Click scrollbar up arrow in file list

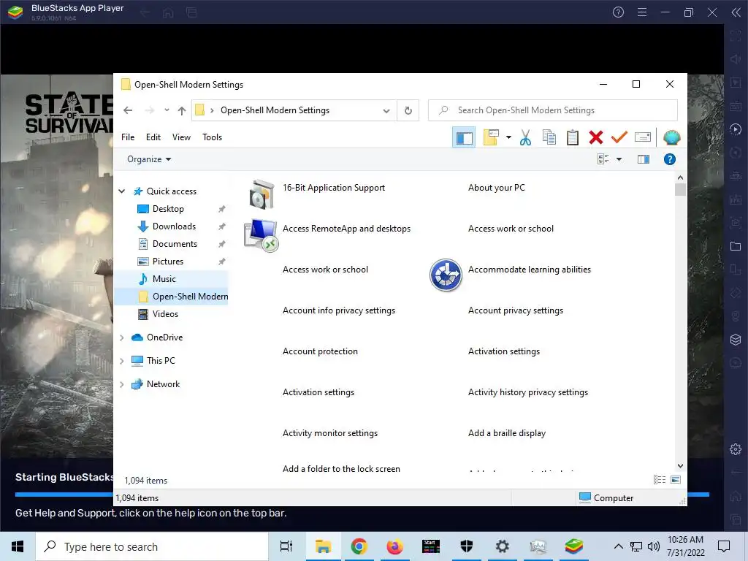point(680,178)
